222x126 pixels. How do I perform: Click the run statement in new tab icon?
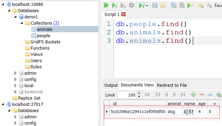click(x=142, y=5)
